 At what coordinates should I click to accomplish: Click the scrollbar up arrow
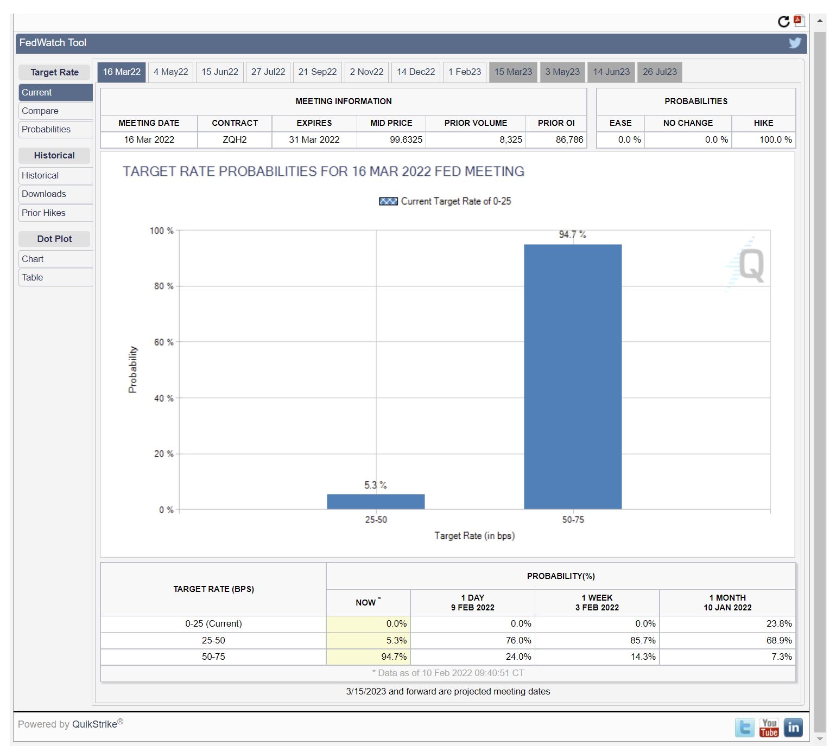pyautogui.click(x=820, y=21)
